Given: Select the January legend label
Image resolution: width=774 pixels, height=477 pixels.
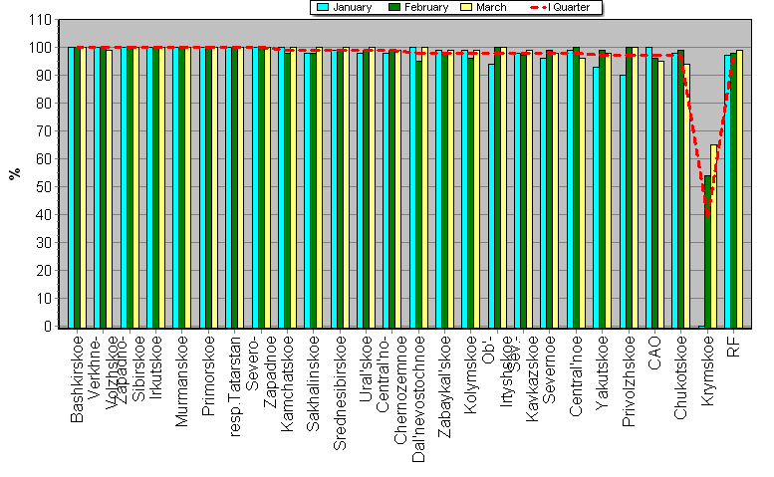Looking at the screenshot, I should tap(352, 7).
